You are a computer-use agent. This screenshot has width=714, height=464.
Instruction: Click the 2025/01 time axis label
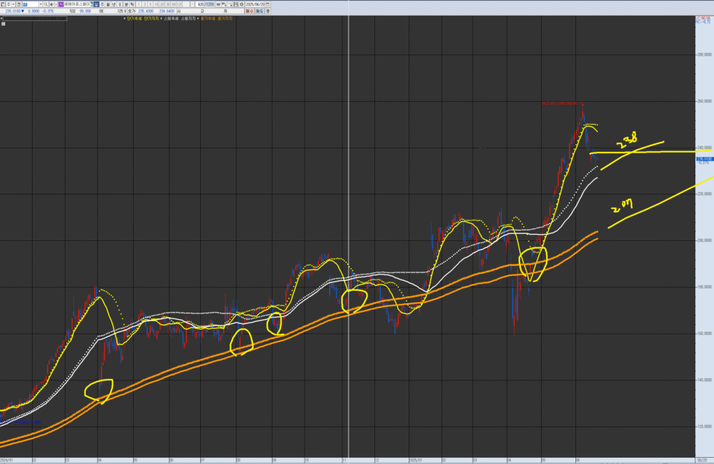(x=416, y=461)
